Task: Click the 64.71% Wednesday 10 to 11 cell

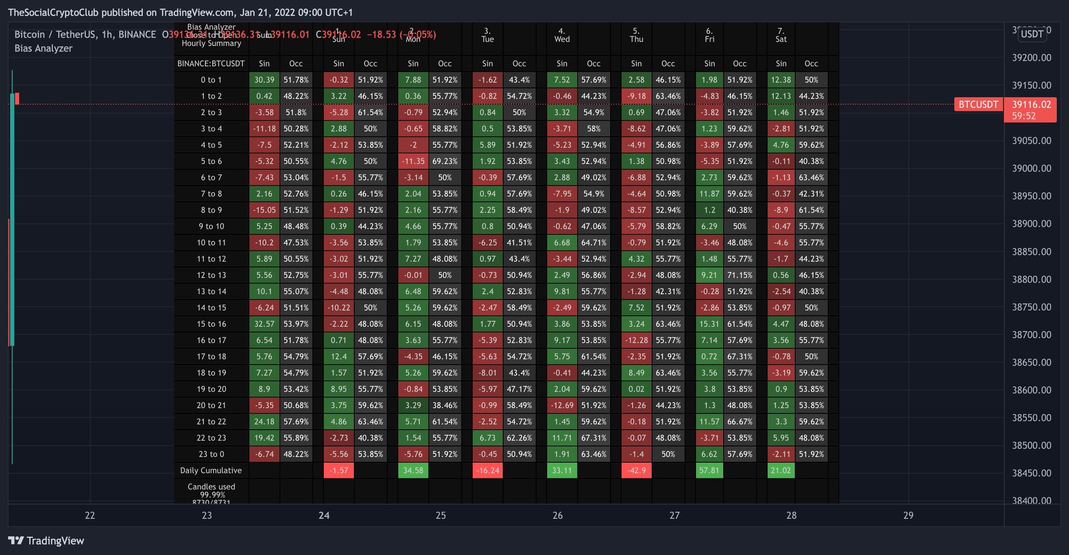Action: pyautogui.click(x=593, y=243)
